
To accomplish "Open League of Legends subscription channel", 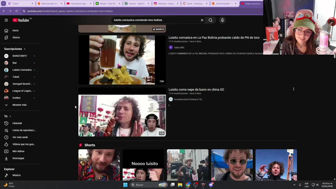I will click(x=20, y=91).
